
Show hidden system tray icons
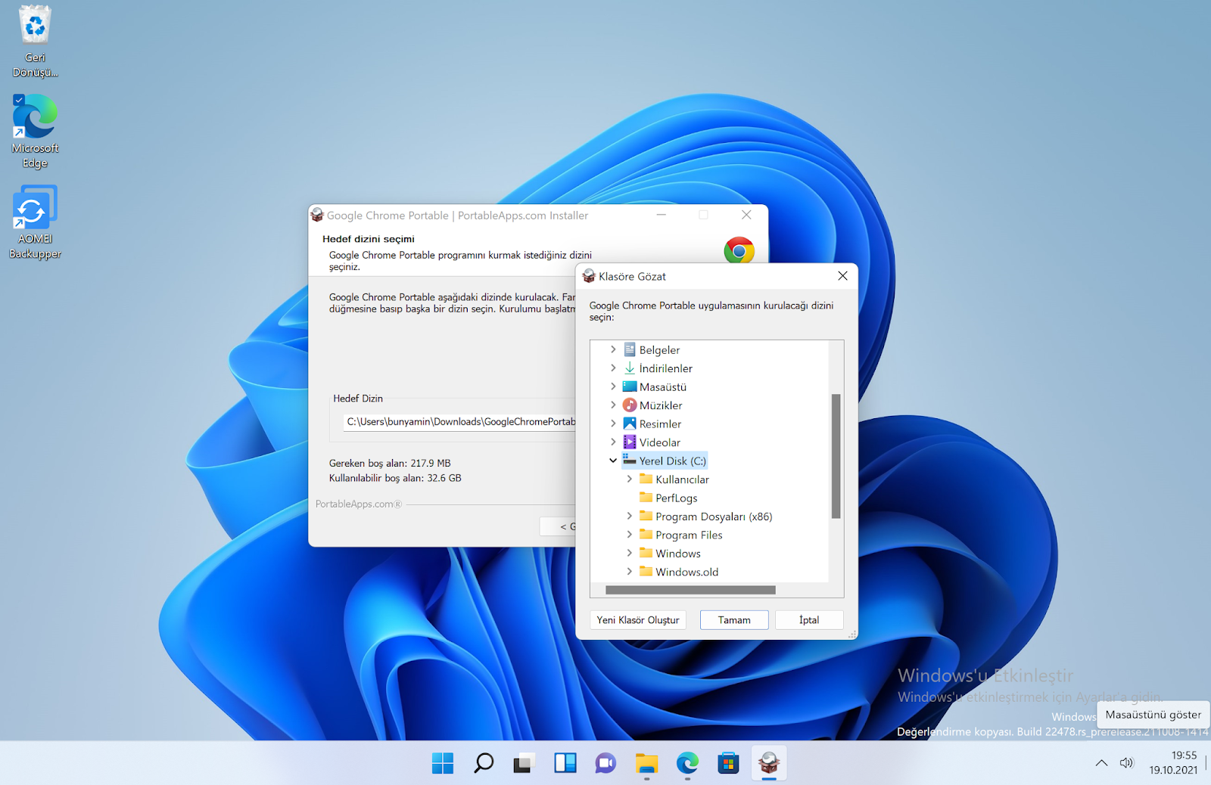click(x=1101, y=763)
